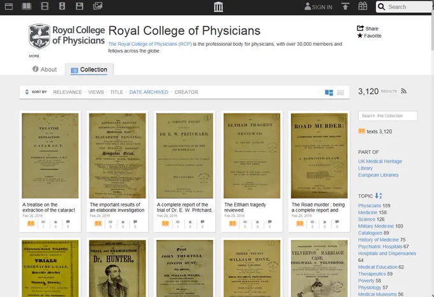Open UK Medical Heritage Library link
The image size is (434, 297).
380,164
